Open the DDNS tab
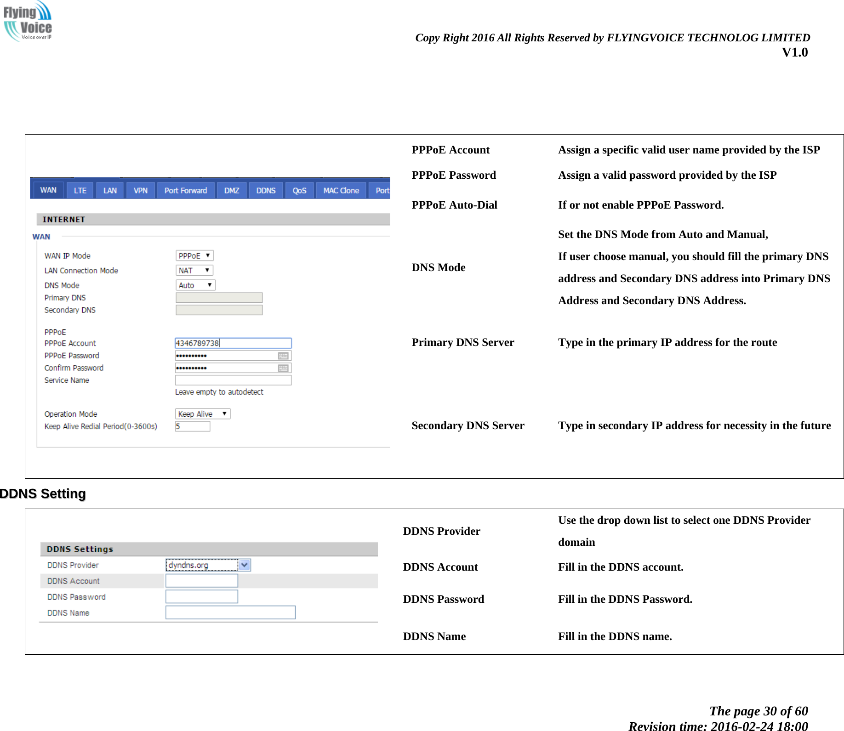Image resolution: width=844 pixels, height=731 pixels. 265,190
